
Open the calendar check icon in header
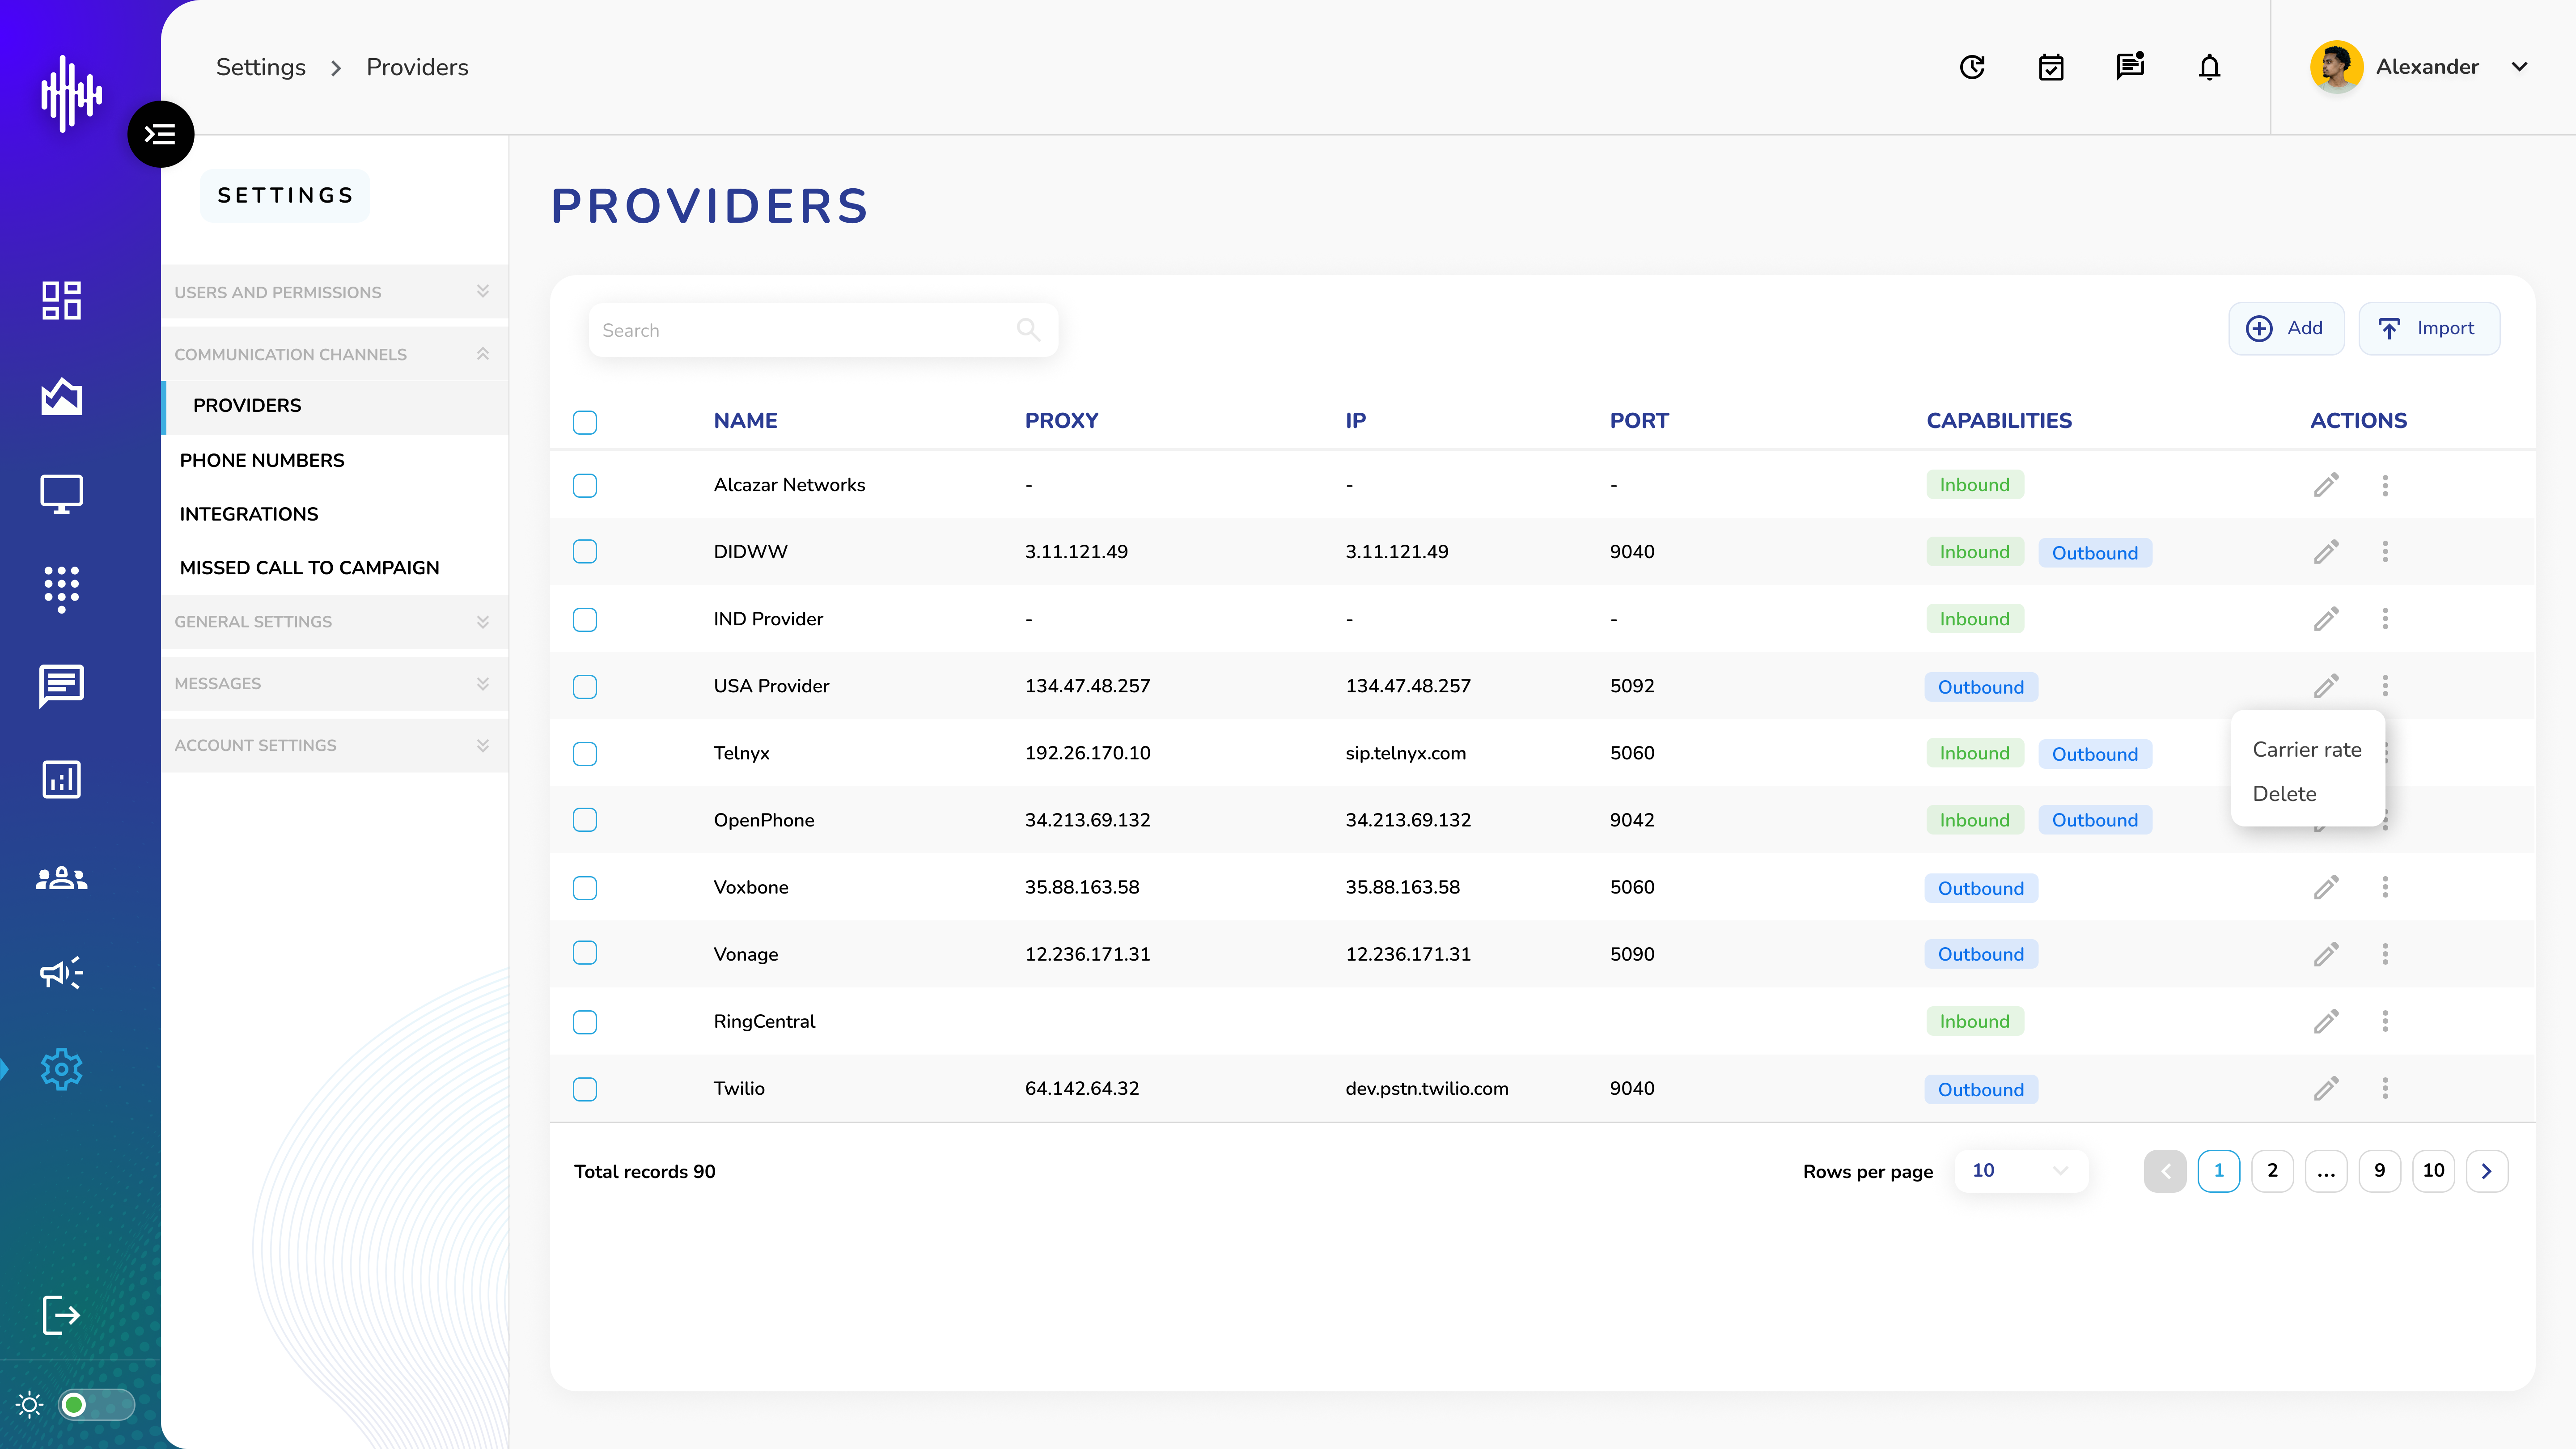click(x=2051, y=67)
